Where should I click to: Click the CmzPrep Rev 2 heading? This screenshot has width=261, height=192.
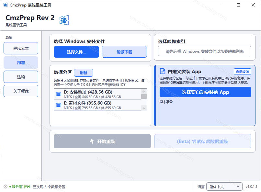tap(30, 18)
